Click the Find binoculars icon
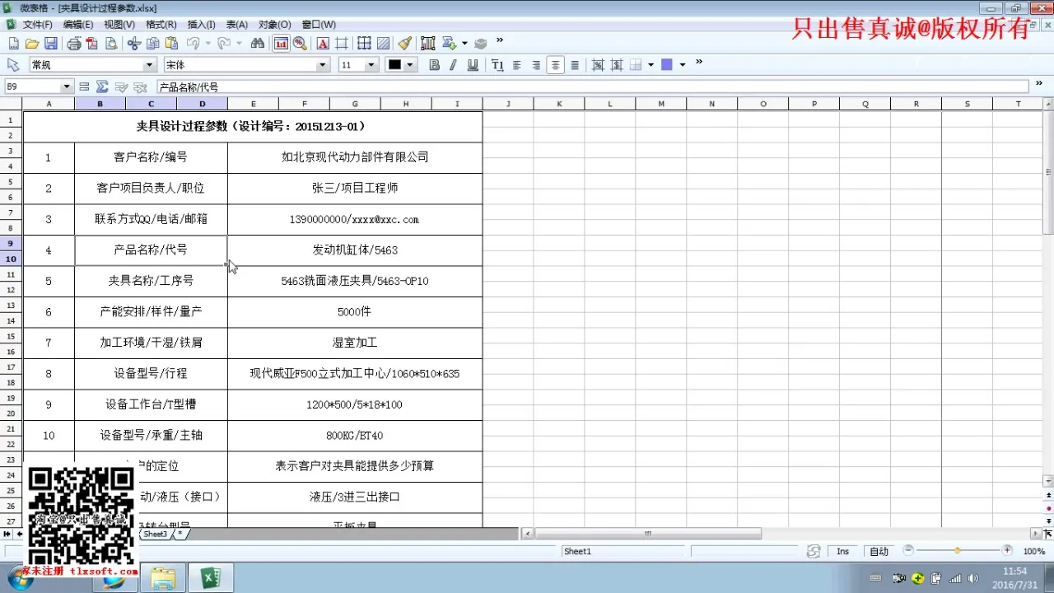The width and height of the screenshot is (1054, 593). [x=257, y=44]
